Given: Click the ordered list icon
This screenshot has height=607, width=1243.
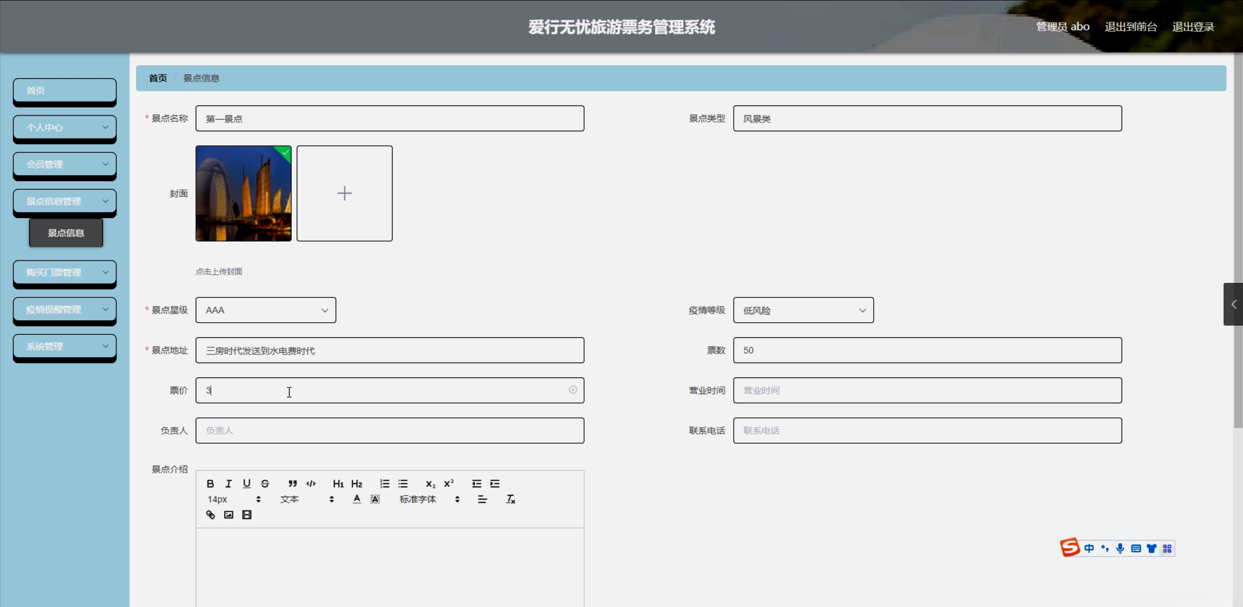Looking at the screenshot, I should 384,484.
